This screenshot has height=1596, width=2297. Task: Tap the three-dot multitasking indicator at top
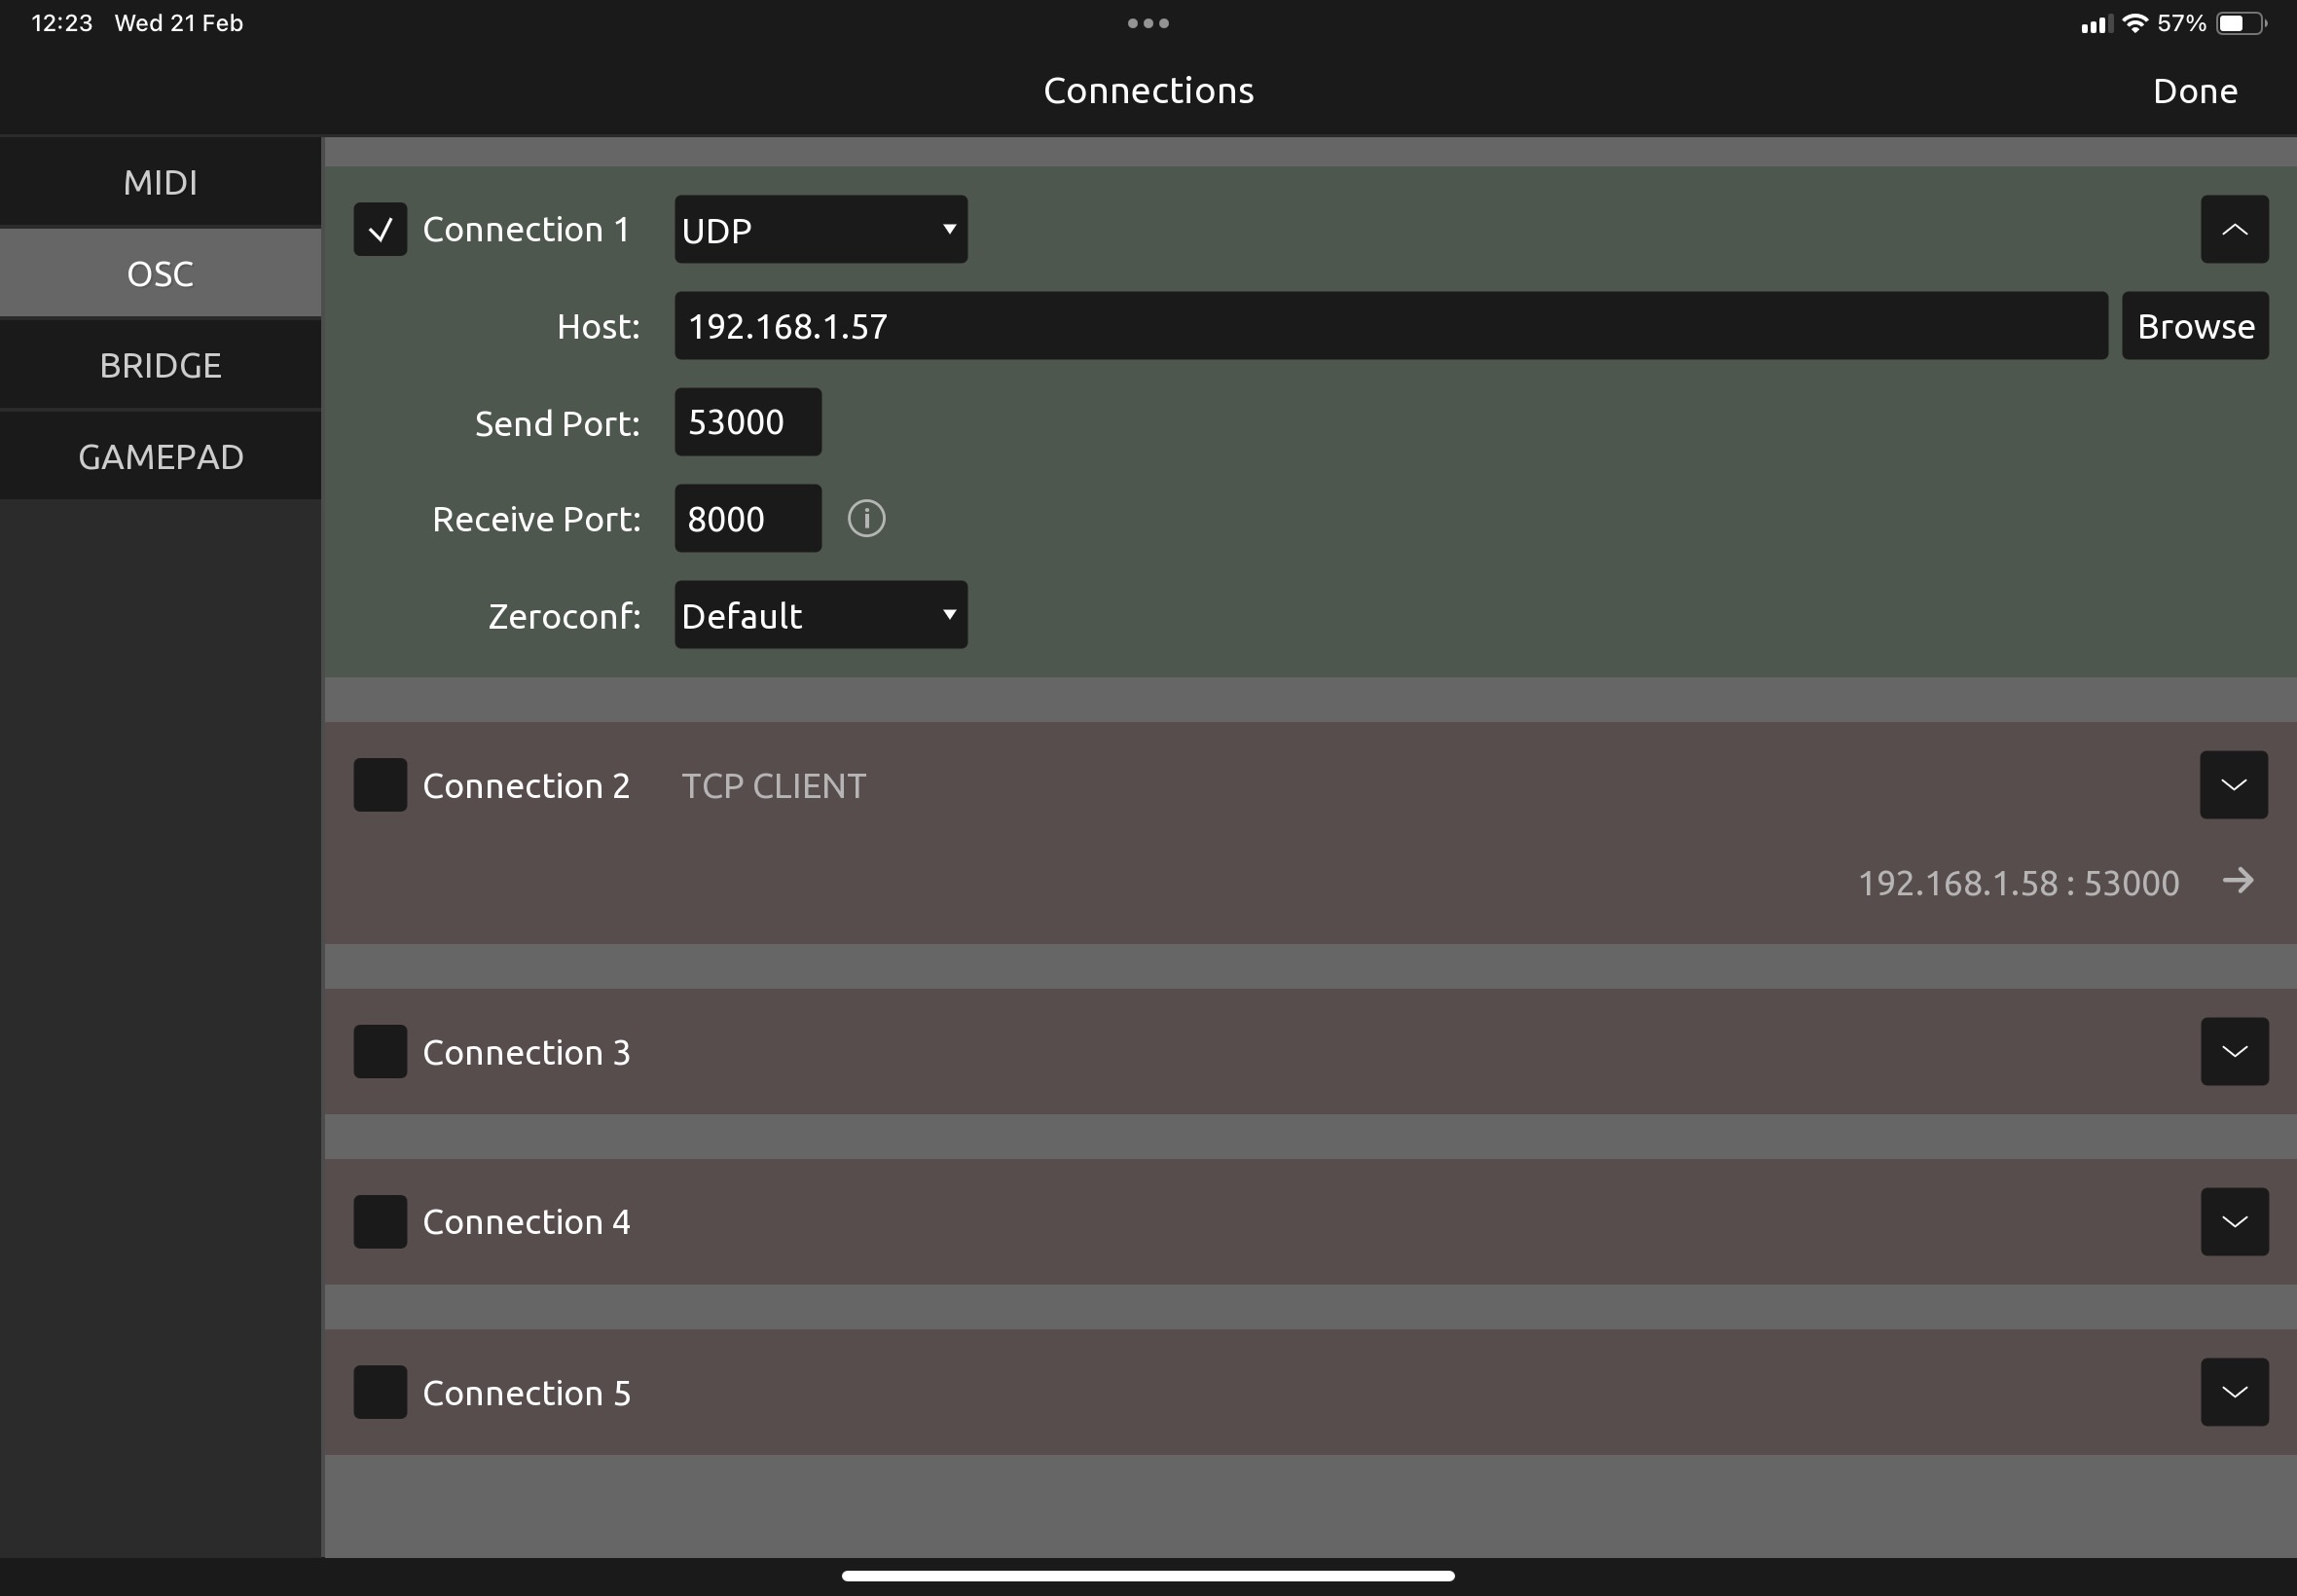pyautogui.click(x=1147, y=22)
